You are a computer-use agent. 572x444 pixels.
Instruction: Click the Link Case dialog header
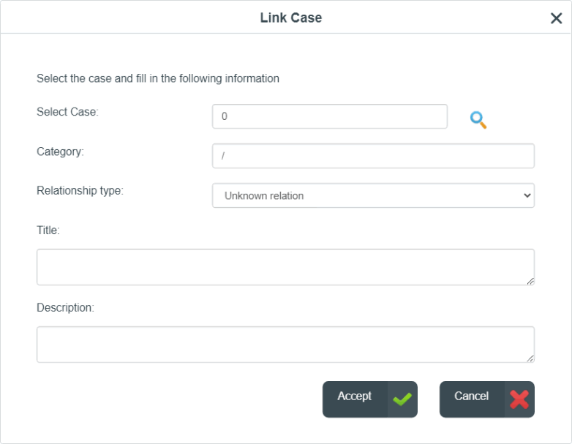tap(290, 18)
